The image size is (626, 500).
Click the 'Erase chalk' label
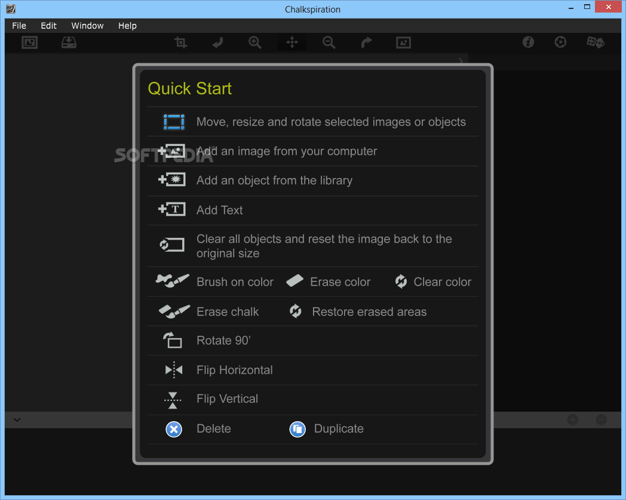(x=228, y=311)
